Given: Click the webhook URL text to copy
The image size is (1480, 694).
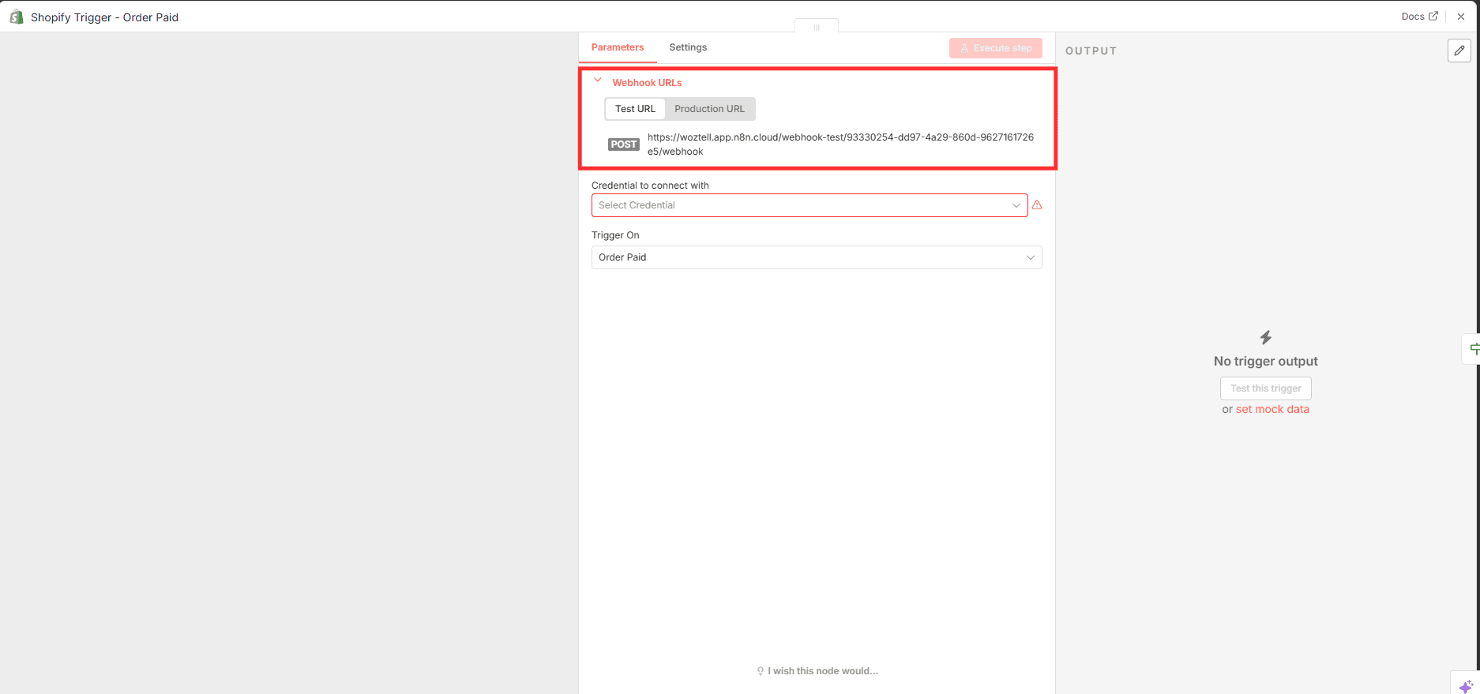Looking at the screenshot, I should tap(840, 144).
